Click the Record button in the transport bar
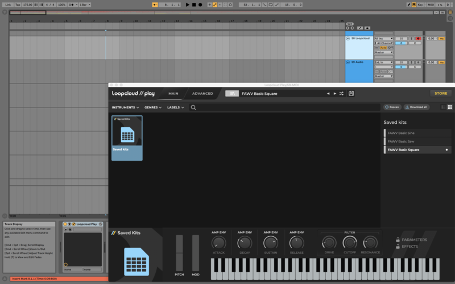 click(200, 5)
